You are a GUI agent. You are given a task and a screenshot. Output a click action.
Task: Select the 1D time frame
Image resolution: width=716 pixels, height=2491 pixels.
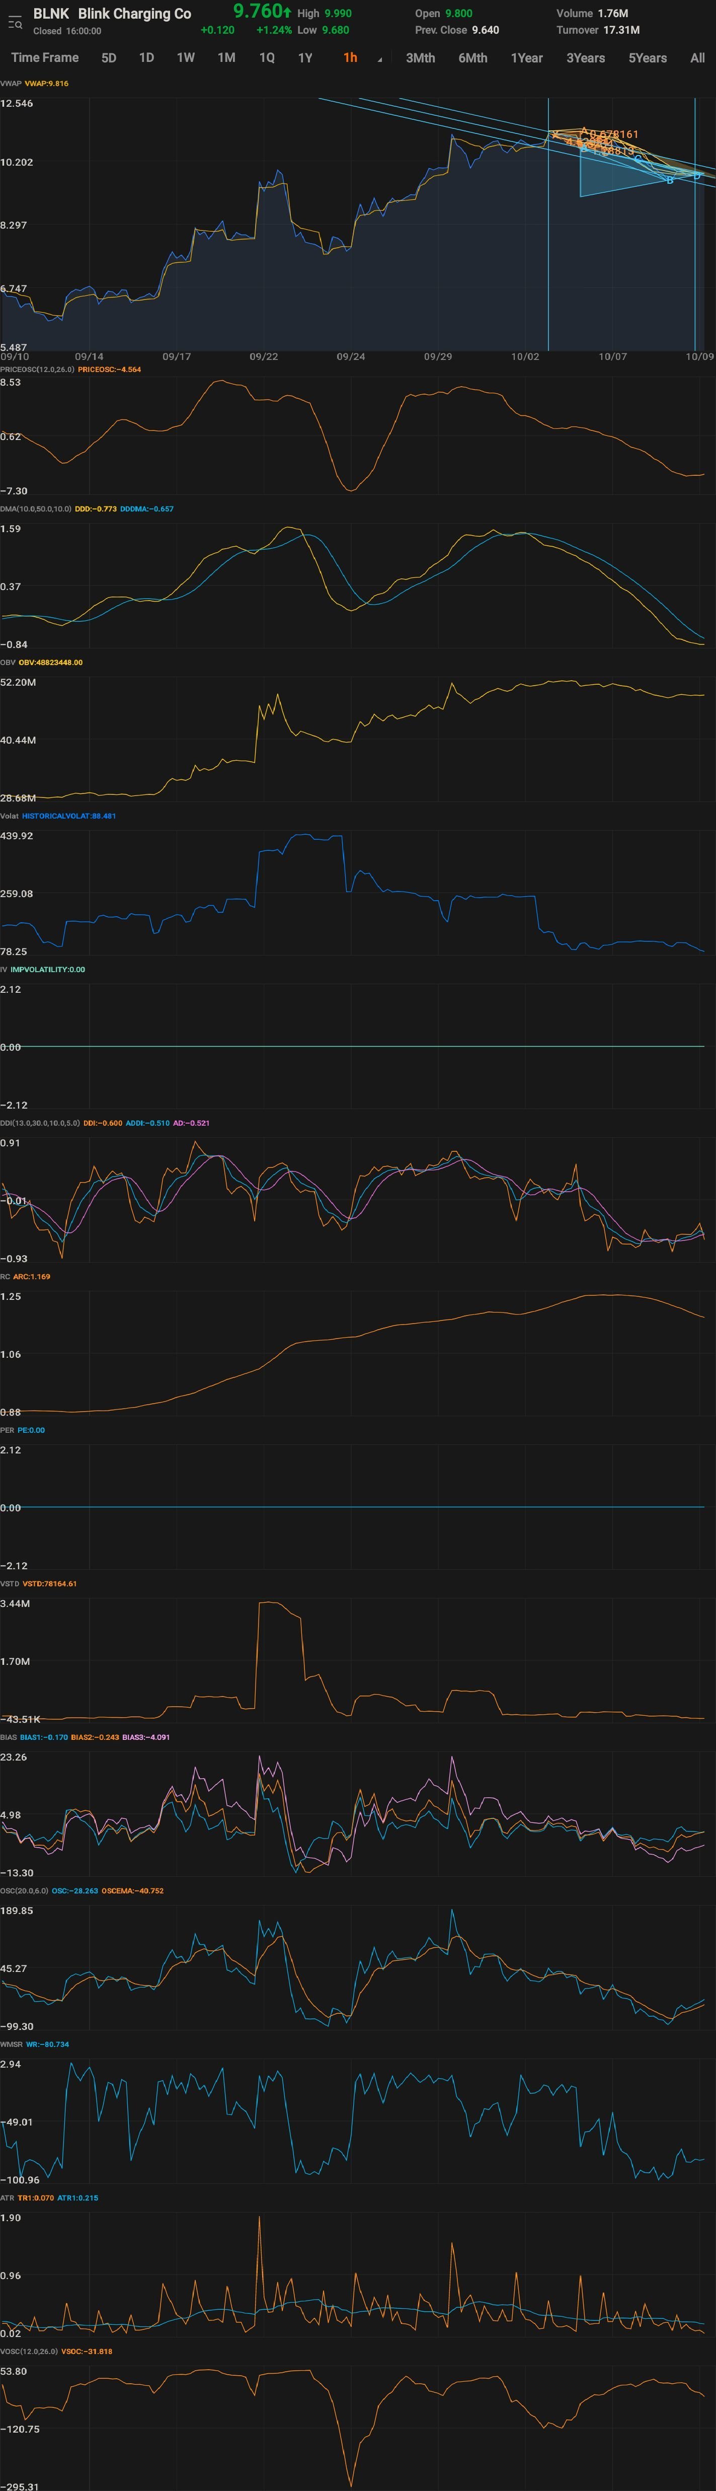coord(147,58)
